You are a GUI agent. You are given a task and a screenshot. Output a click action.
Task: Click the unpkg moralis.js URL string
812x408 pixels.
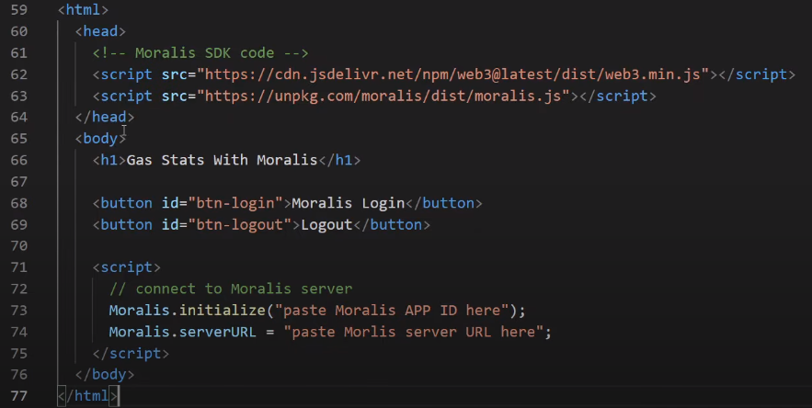[383, 96]
